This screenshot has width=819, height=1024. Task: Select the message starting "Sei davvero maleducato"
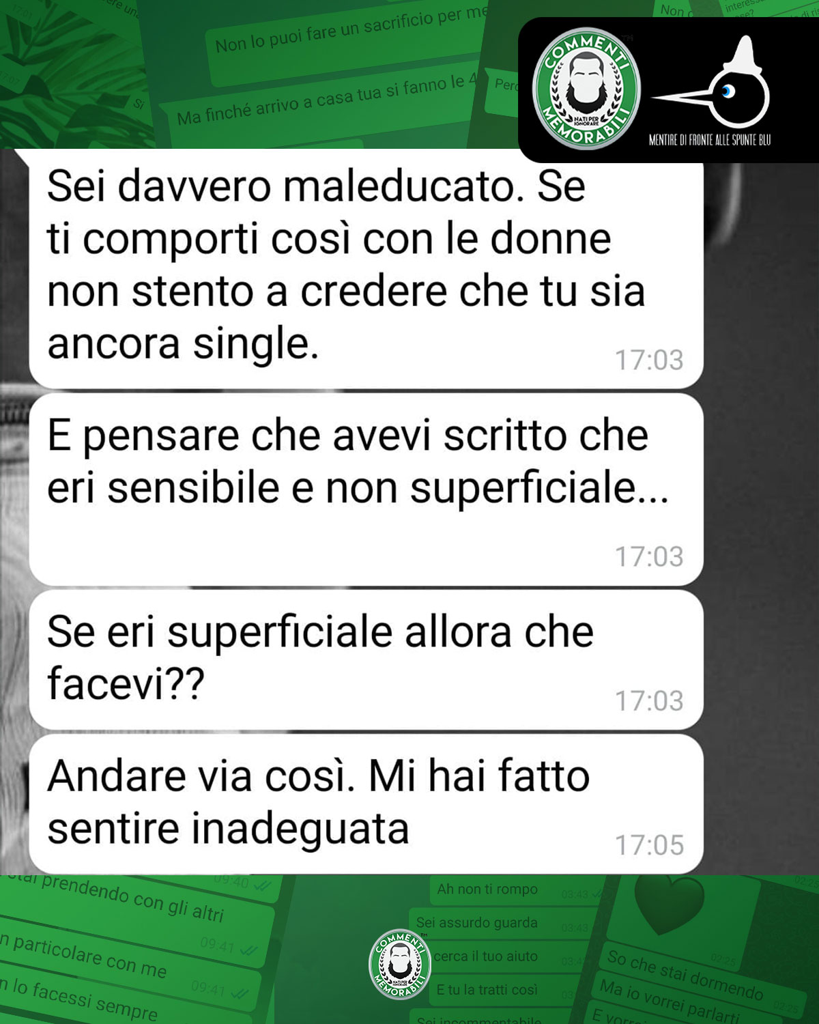pos(366,269)
